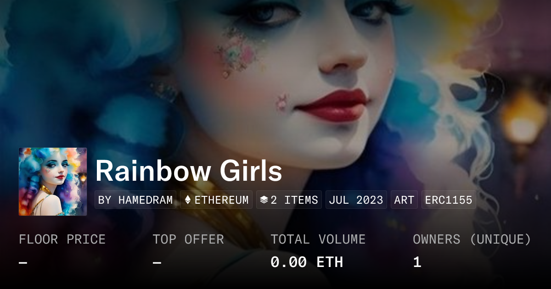Select the unique owners count 1
The width and height of the screenshot is (551, 289).
[x=417, y=262]
